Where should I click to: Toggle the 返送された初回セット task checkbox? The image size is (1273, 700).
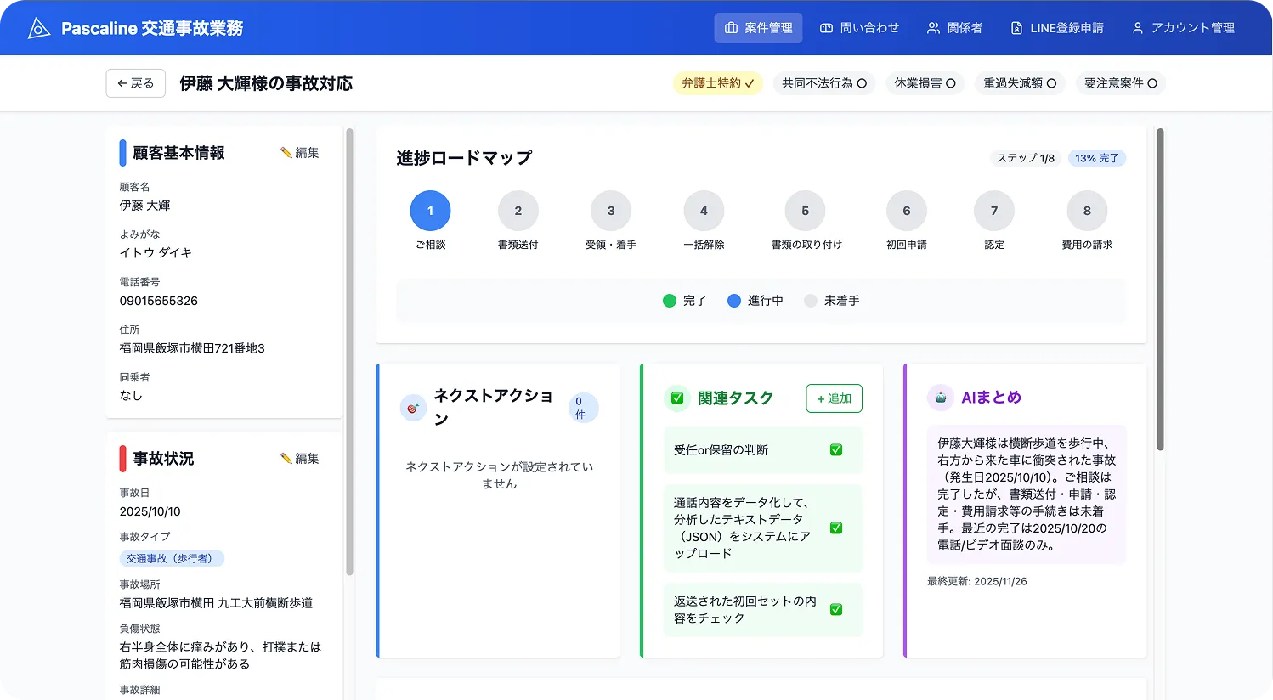coord(835,609)
